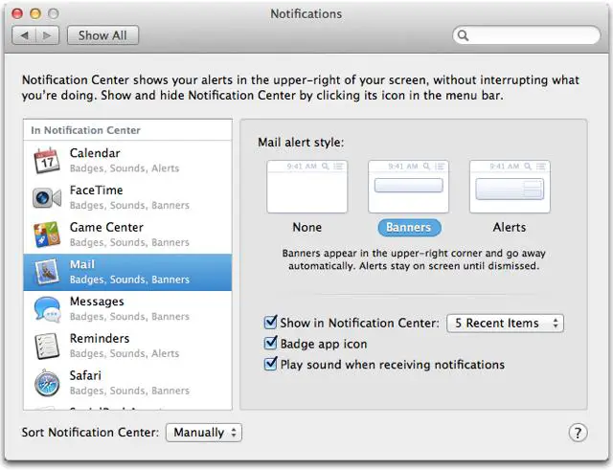Click the Game Center icon
Viewport: 613px width, 470px height.
[x=47, y=235]
